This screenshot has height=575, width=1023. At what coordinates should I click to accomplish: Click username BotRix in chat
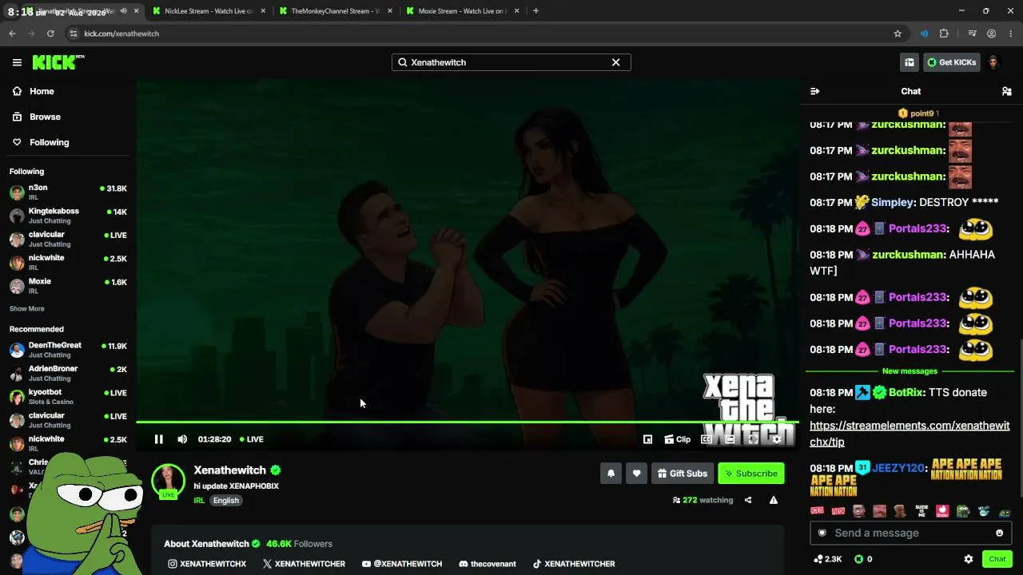[906, 393]
